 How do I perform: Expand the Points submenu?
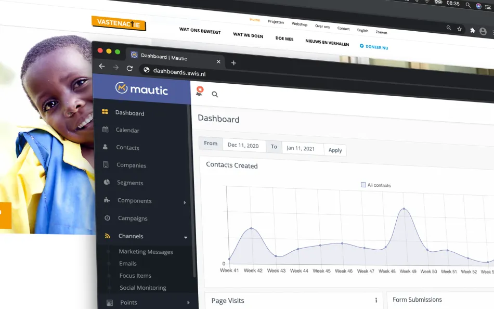tap(189, 302)
